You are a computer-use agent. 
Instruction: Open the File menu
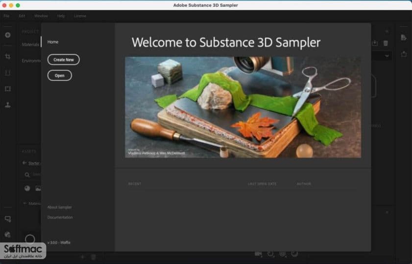point(6,16)
